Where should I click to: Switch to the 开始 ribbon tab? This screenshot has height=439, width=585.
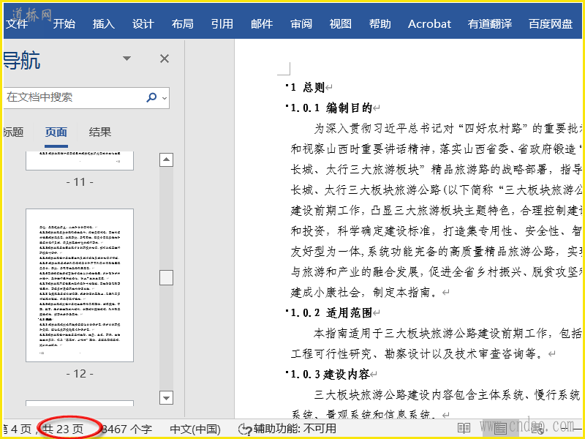click(x=64, y=24)
